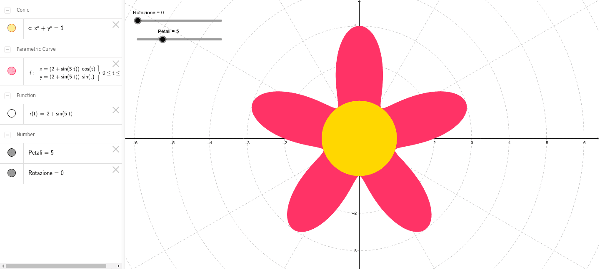Screen dimensions: 600x270
Task: Select the Petali = 5 entry
Action: coord(41,152)
